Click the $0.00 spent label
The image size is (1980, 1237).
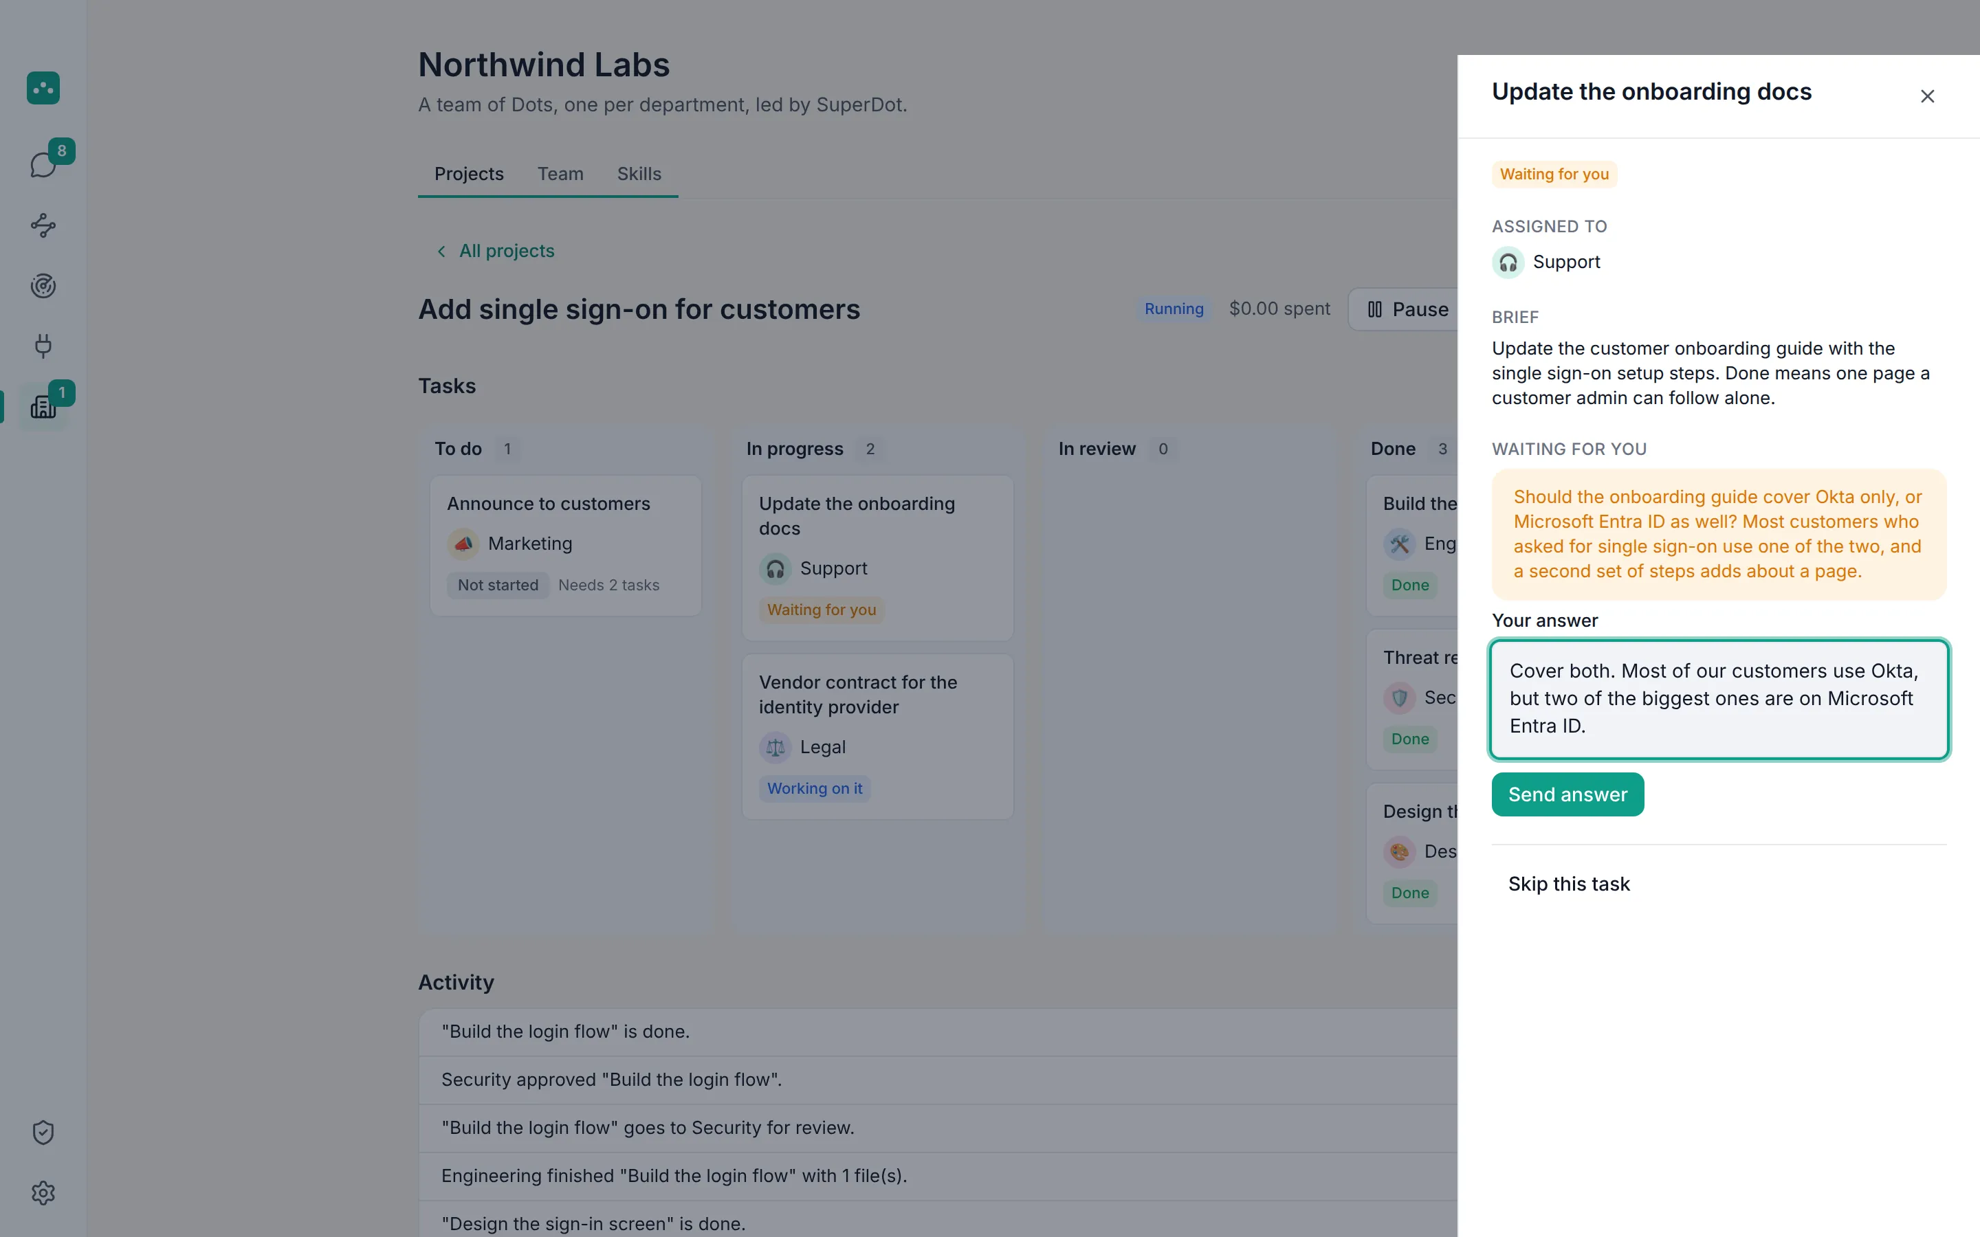[1279, 309]
